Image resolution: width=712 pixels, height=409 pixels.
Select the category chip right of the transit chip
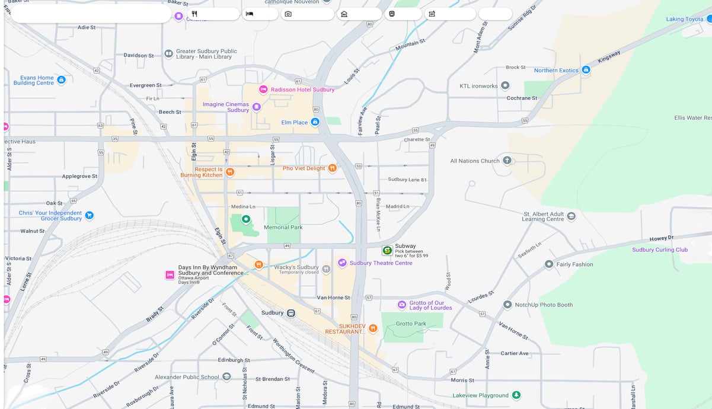pyautogui.click(x=450, y=14)
